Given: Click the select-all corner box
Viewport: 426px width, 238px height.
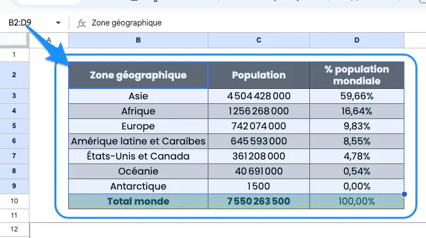Looking at the screenshot, I should [14, 40].
